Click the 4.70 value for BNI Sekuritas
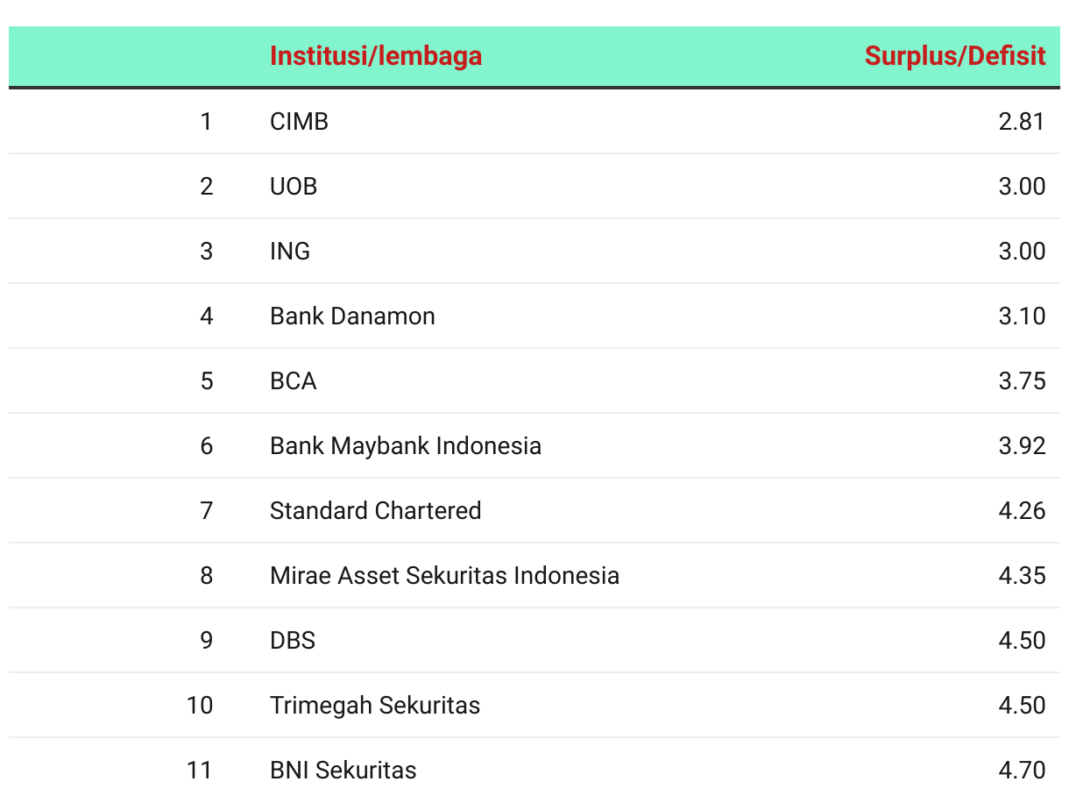 tap(1022, 770)
